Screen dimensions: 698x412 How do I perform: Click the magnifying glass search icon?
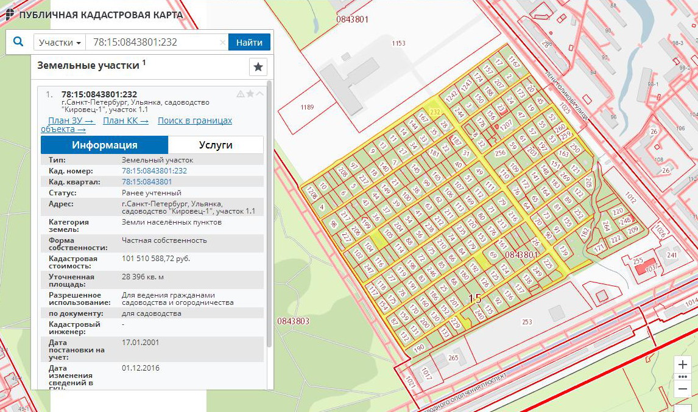18,42
